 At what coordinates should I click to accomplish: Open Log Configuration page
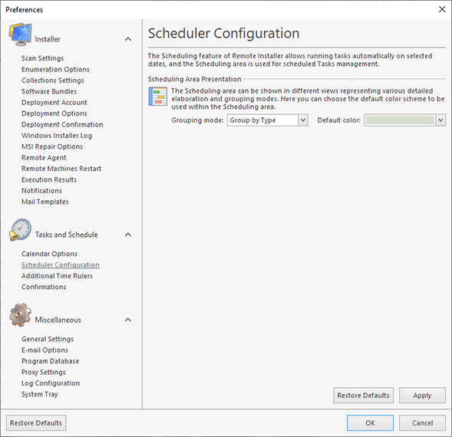coord(51,383)
